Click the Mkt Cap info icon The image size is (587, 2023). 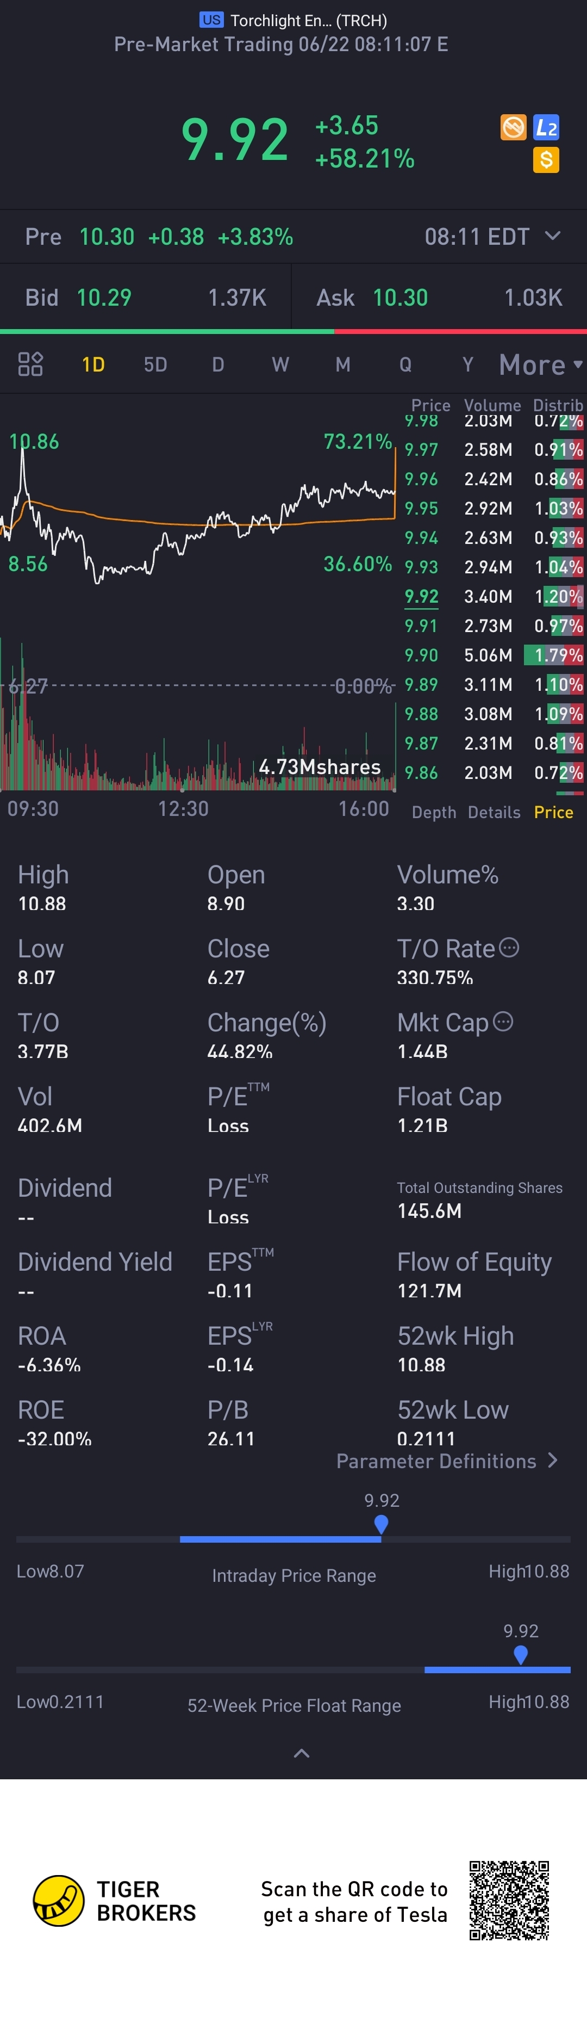coord(503,1022)
